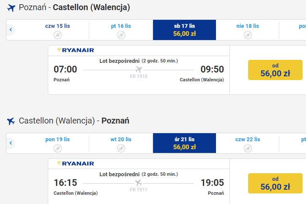Click the no-flight icon under pt 16 lis
Screen dimensions: 306x204
pos(121,35)
